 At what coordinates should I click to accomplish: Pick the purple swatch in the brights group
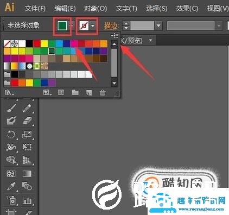(x=52, y=83)
